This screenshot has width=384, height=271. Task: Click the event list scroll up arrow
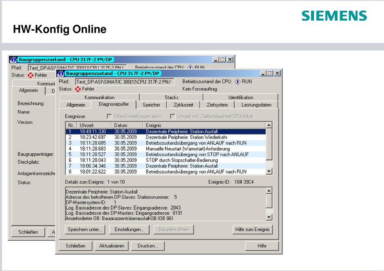pos(269,125)
